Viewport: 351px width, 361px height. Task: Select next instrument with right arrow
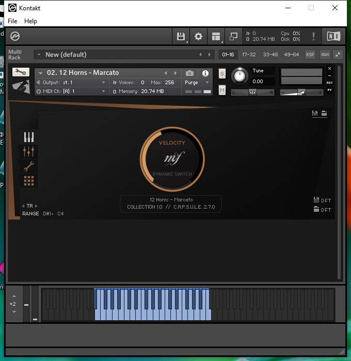pos(176,73)
